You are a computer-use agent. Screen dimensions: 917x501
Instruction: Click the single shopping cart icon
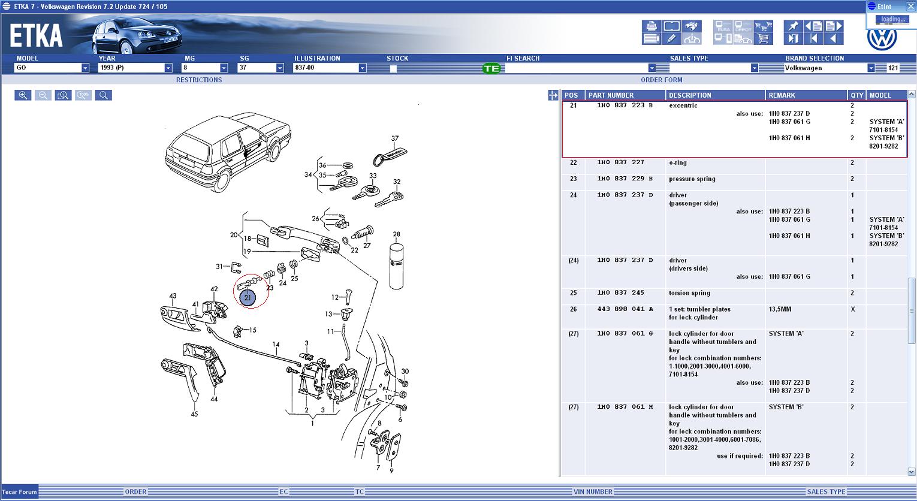click(x=763, y=39)
